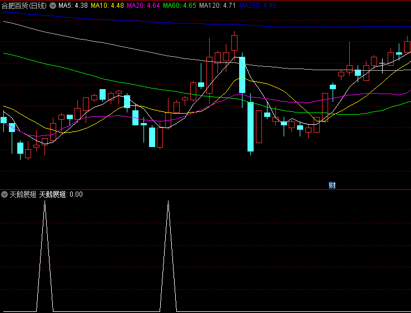411x313 pixels.
Task: Click the second 天鹅展翅 signal spike peak
Action: click(x=169, y=202)
